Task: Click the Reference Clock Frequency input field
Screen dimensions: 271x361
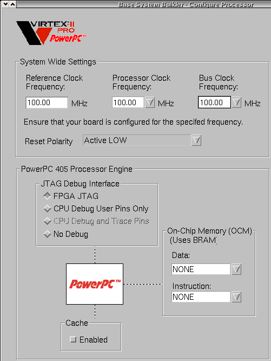Action: (47, 102)
